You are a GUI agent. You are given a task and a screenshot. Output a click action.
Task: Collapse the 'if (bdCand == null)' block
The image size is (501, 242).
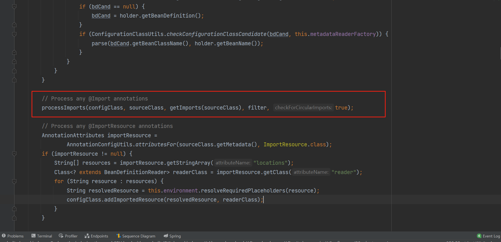point(14,7)
